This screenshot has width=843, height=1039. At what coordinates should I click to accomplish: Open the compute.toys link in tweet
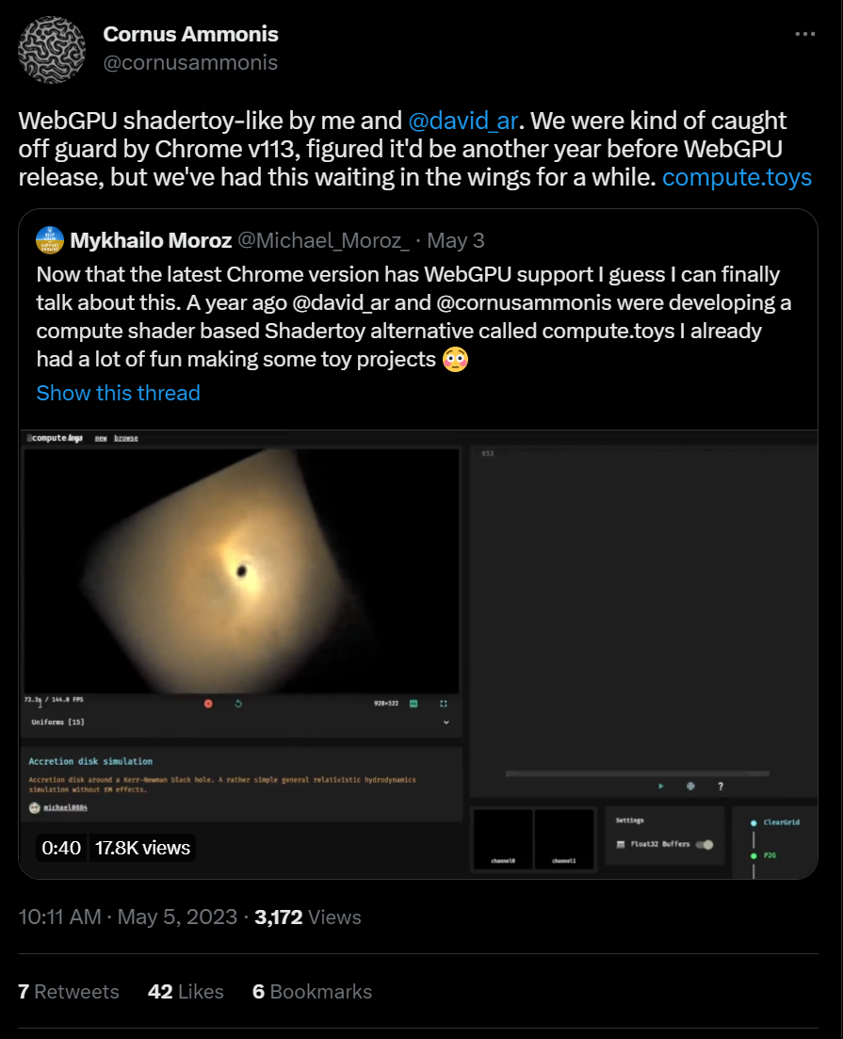click(737, 178)
